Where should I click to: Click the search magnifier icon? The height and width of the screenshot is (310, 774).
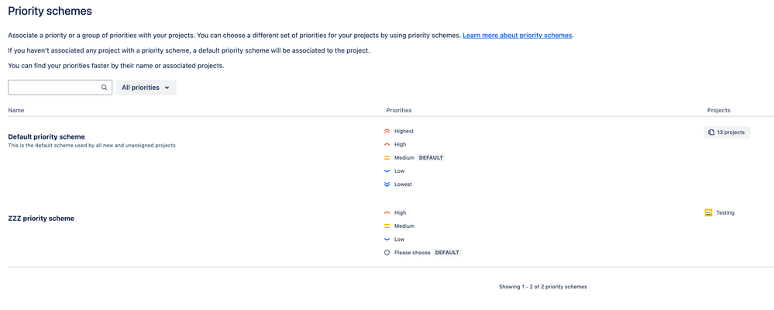pos(104,88)
